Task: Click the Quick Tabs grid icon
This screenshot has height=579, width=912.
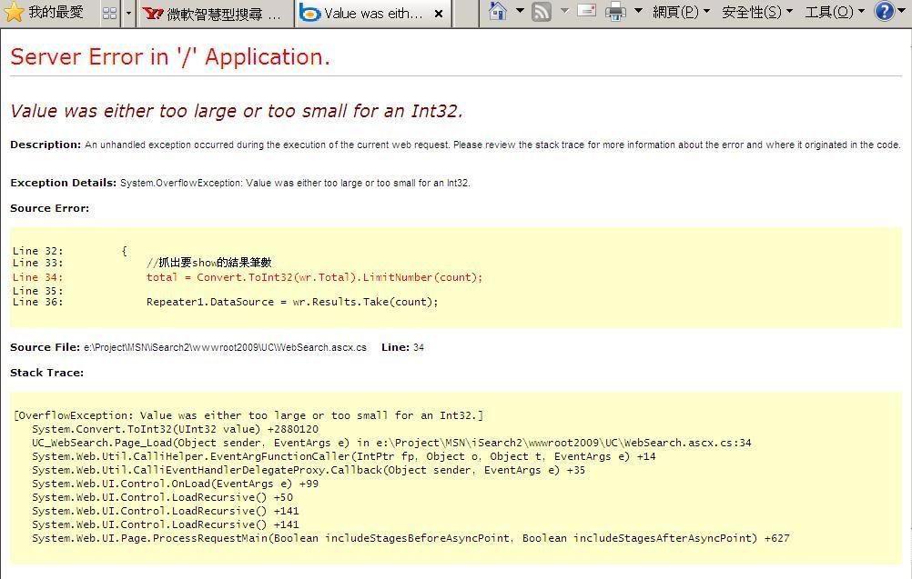Action: tap(109, 14)
